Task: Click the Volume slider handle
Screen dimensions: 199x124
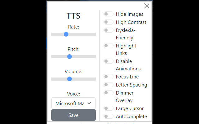Action: point(69,79)
